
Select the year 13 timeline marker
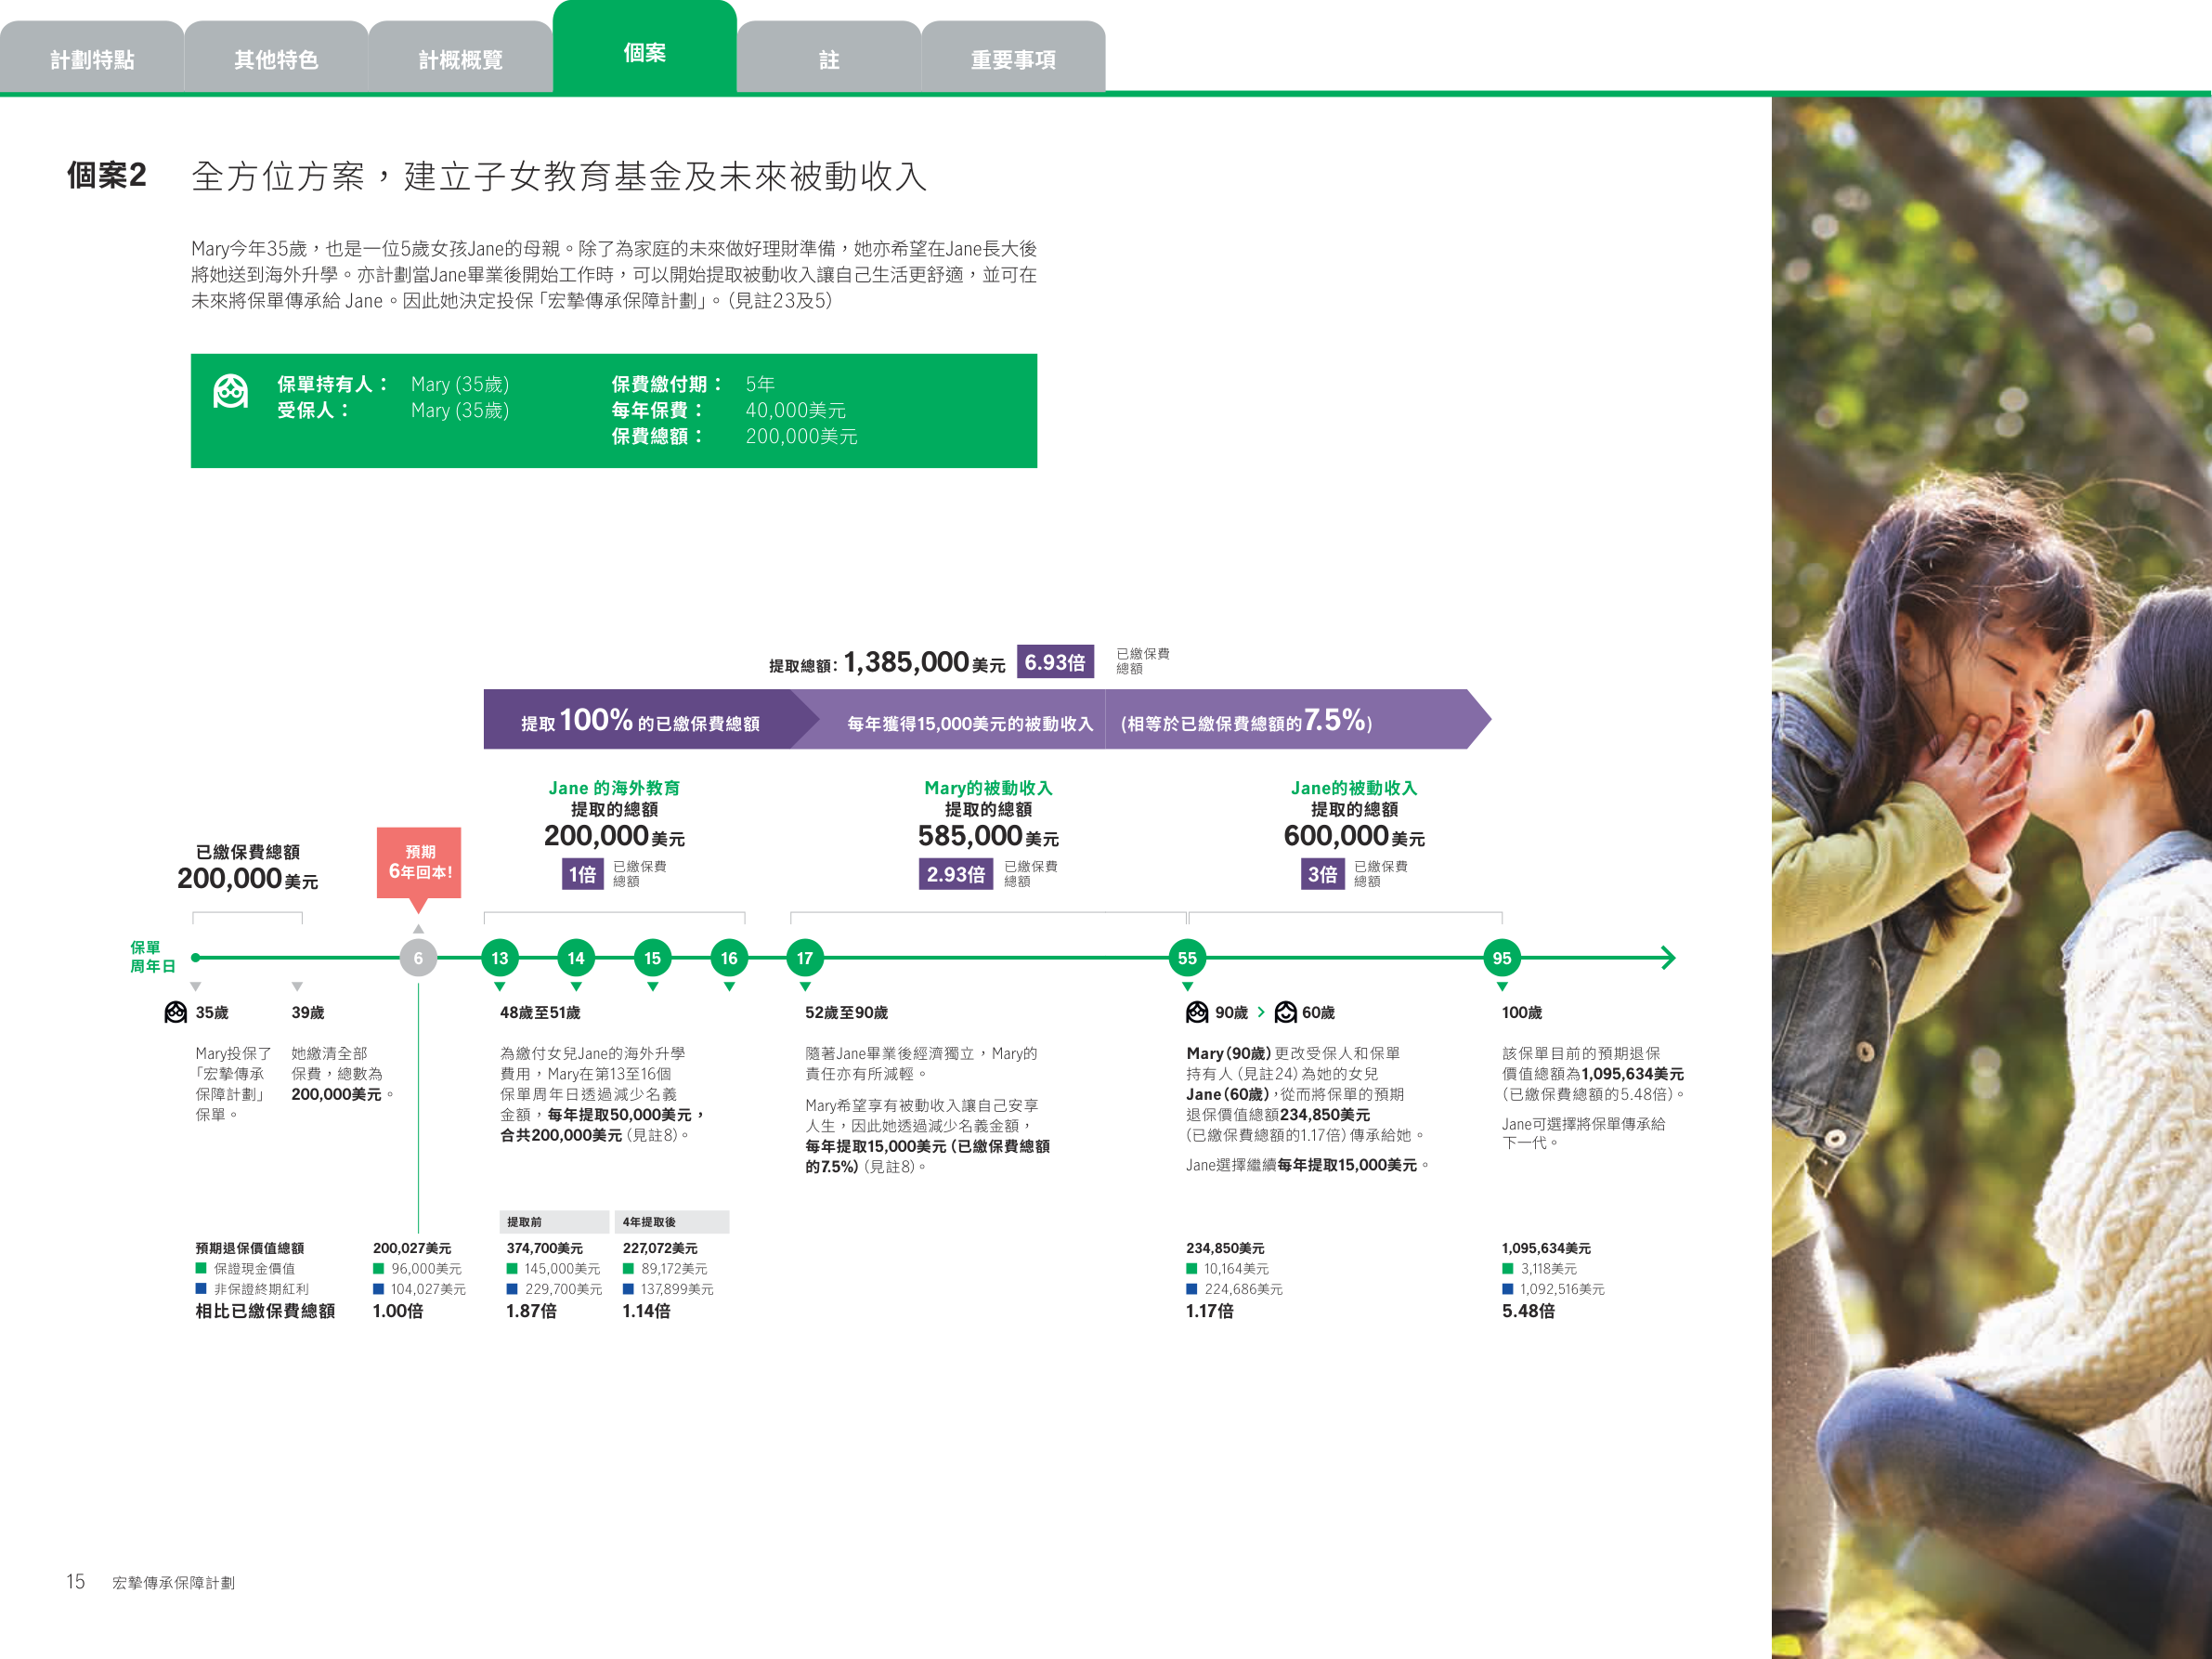(499, 958)
